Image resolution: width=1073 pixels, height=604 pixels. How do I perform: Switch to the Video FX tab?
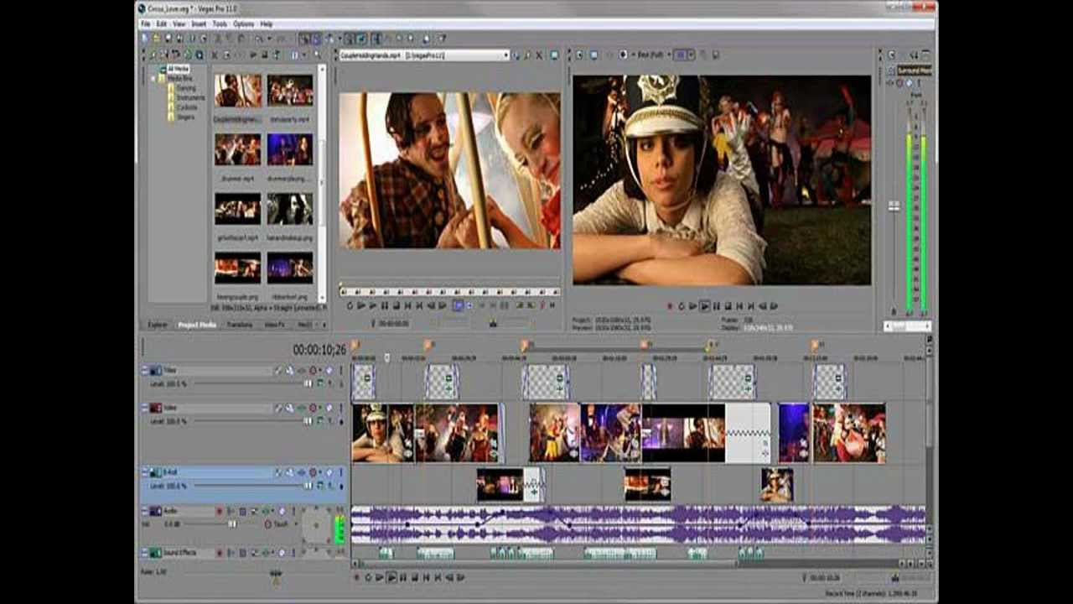(x=275, y=325)
